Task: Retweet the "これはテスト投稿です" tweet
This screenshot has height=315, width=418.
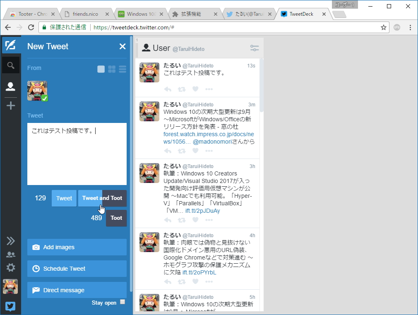Action: coord(181,89)
